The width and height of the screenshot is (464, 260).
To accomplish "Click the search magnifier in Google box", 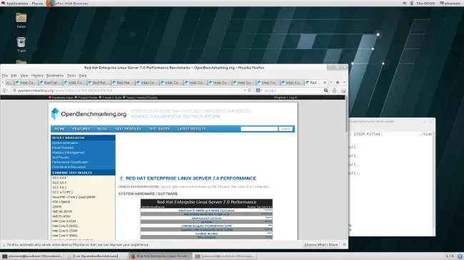I will click(326, 90).
